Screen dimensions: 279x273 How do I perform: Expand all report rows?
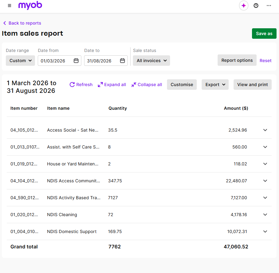112,85
